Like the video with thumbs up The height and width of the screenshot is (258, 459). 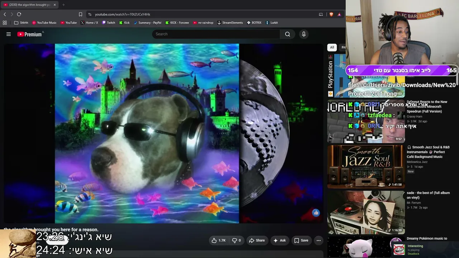click(218, 240)
